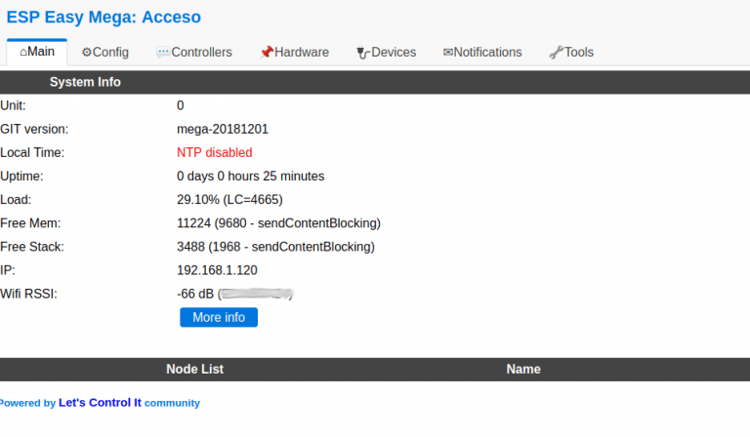
Task: Click the speech bubble icon beside Controllers
Action: (163, 53)
